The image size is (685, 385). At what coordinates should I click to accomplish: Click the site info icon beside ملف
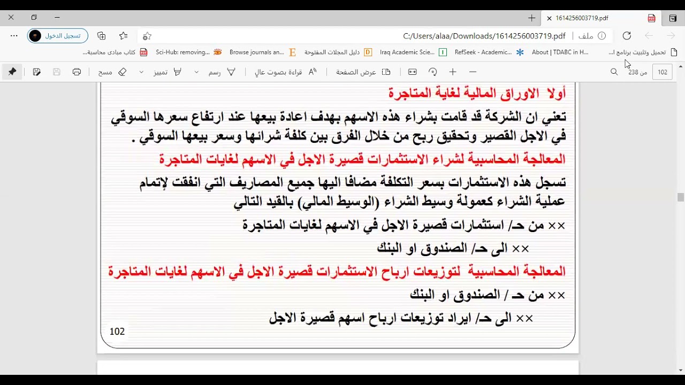point(602,36)
